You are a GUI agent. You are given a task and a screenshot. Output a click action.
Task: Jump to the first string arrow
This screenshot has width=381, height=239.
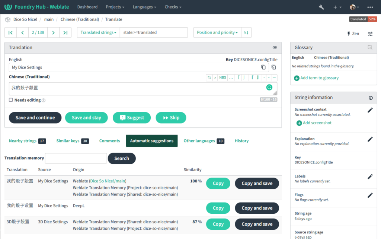click(x=10, y=33)
